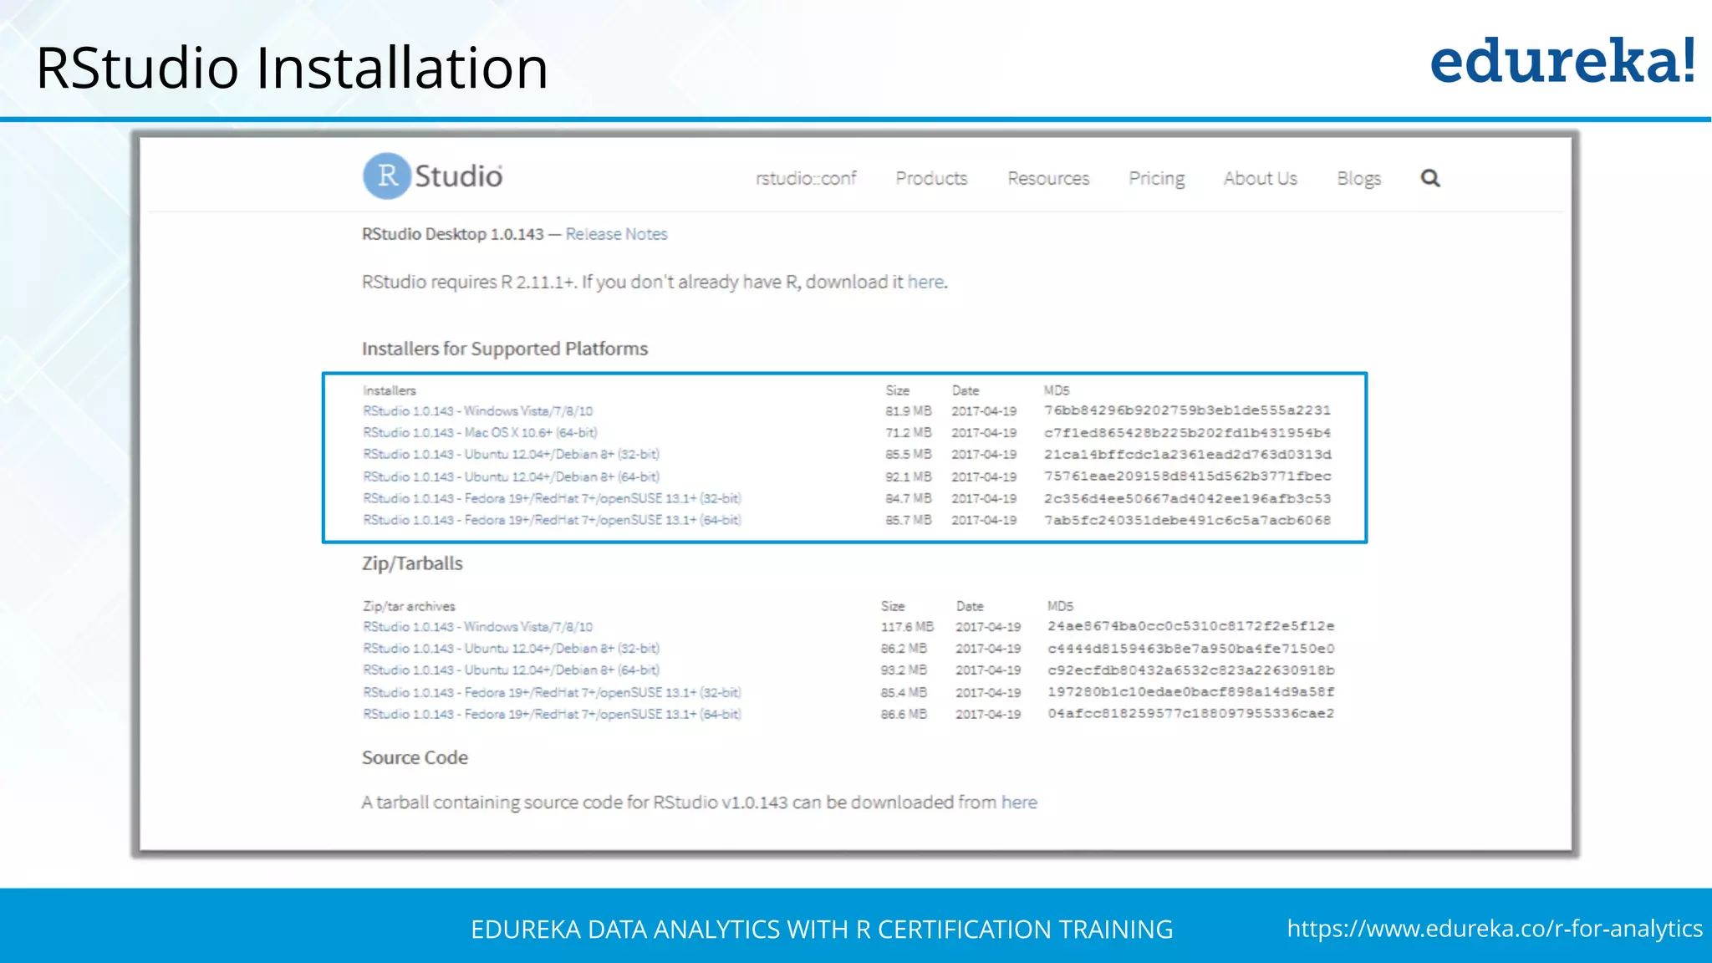Open the Products menu
The width and height of the screenshot is (1712, 963).
(931, 178)
